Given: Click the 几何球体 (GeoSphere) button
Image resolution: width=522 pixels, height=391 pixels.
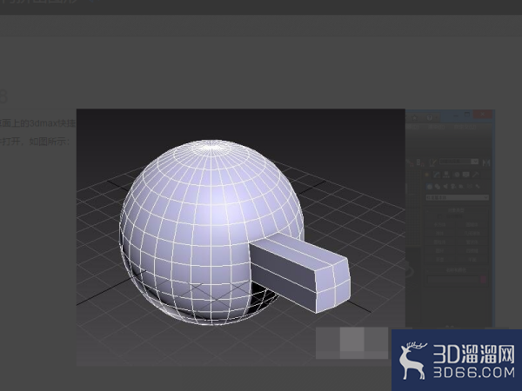Looking at the screenshot, I should 472,233.
